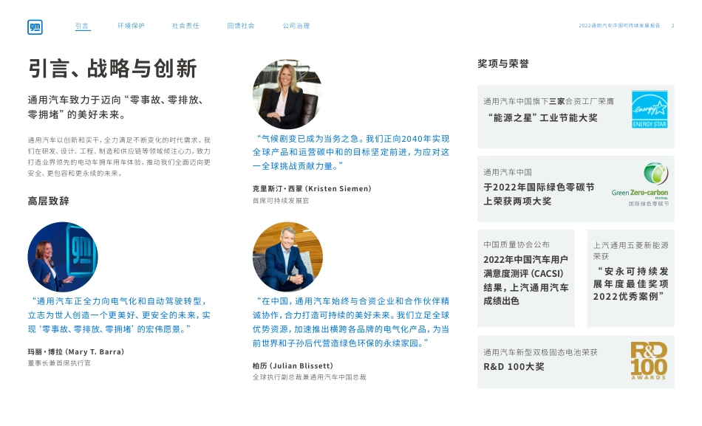This screenshot has height=426, width=702.
Task: Click the ENERGY STAR logo
Action: [650, 109]
